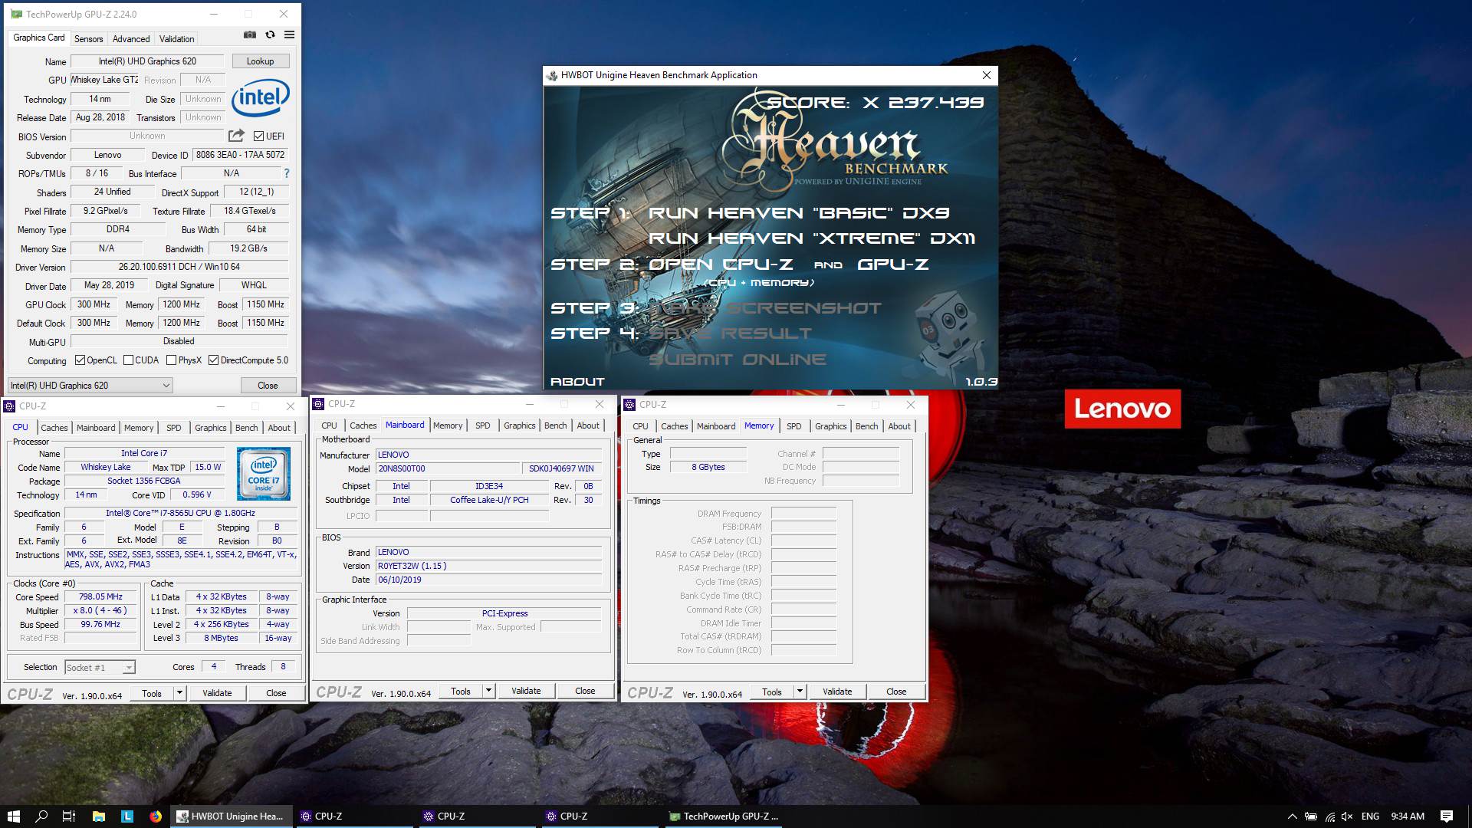Open Caches tab in the CPU-Z CPU window
The height and width of the screenshot is (828, 1472).
[54, 428]
